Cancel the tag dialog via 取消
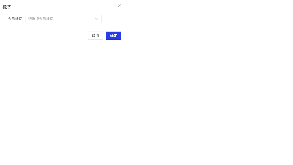 click(95, 36)
